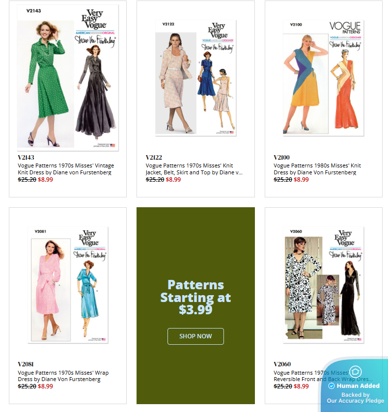The width and height of the screenshot is (388, 412).
Task: Click the Our Accuracy Pledge text
Action: pos(356,401)
